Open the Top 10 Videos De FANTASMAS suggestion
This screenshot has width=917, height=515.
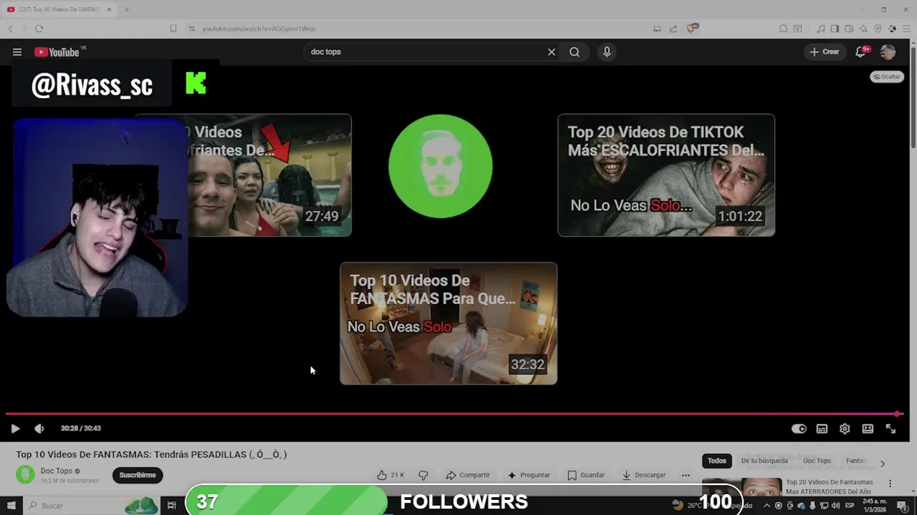(x=448, y=323)
